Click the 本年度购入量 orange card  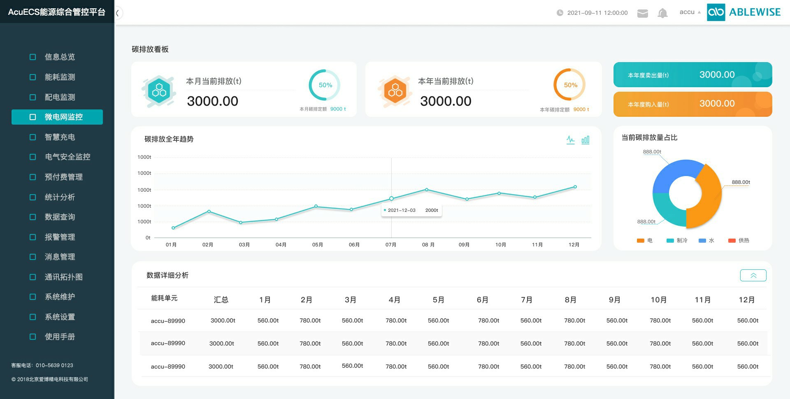point(692,104)
